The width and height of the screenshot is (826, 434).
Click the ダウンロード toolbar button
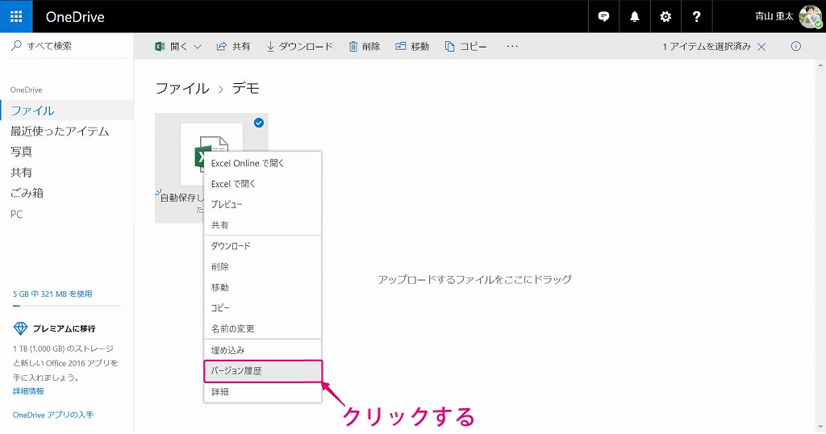(x=299, y=47)
